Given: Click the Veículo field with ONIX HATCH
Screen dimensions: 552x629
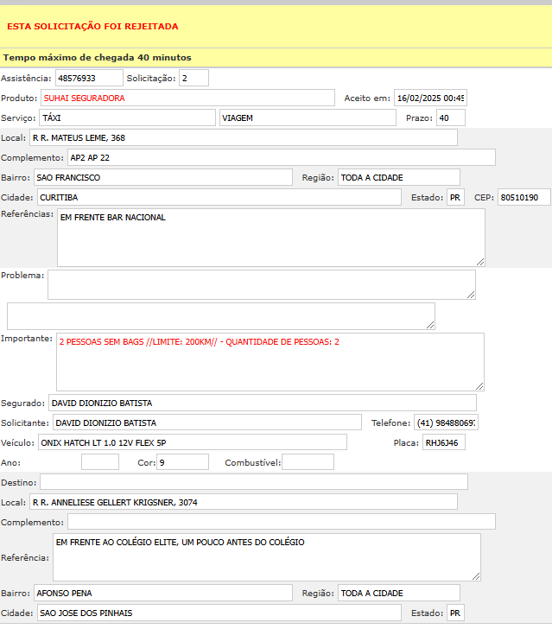Looking at the screenshot, I should pos(192,442).
